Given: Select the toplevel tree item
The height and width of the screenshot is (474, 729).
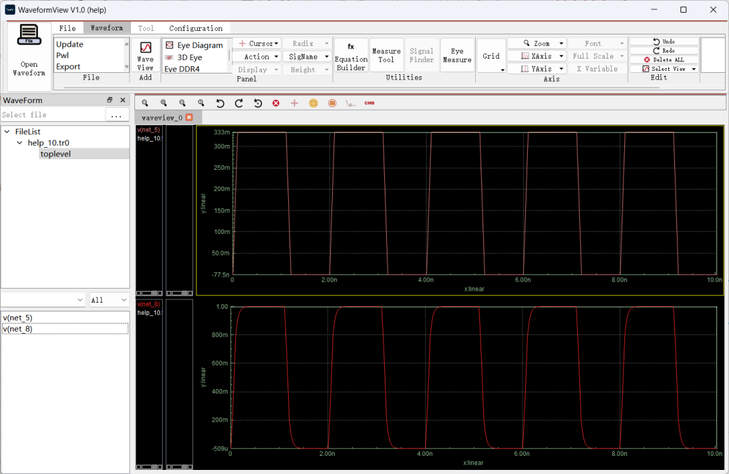Looking at the screenshot, I should pyautogui.click(x=55, y=154).
